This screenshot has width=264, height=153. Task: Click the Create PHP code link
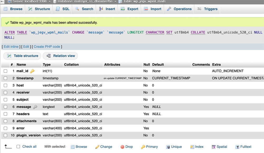tap(47, 47)
